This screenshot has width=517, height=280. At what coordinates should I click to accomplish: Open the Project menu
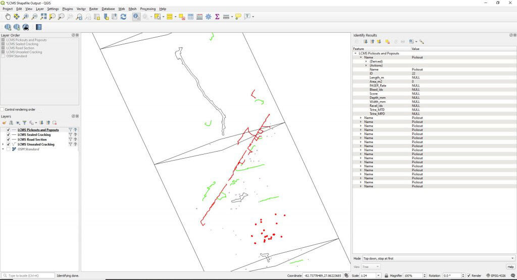coord(8,9)
